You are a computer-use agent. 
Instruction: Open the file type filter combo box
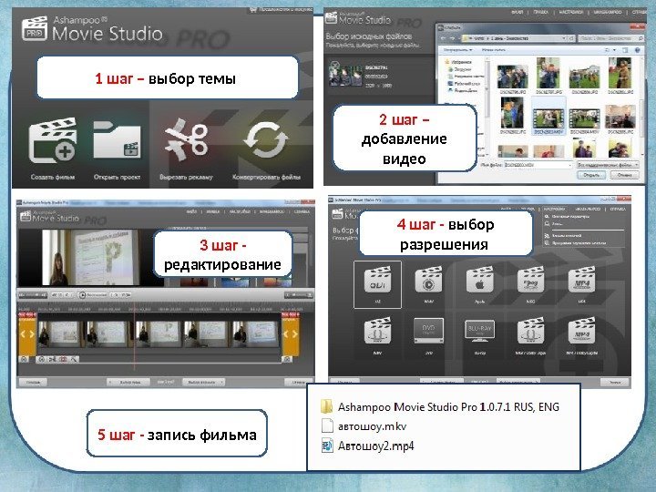point(608,165)
